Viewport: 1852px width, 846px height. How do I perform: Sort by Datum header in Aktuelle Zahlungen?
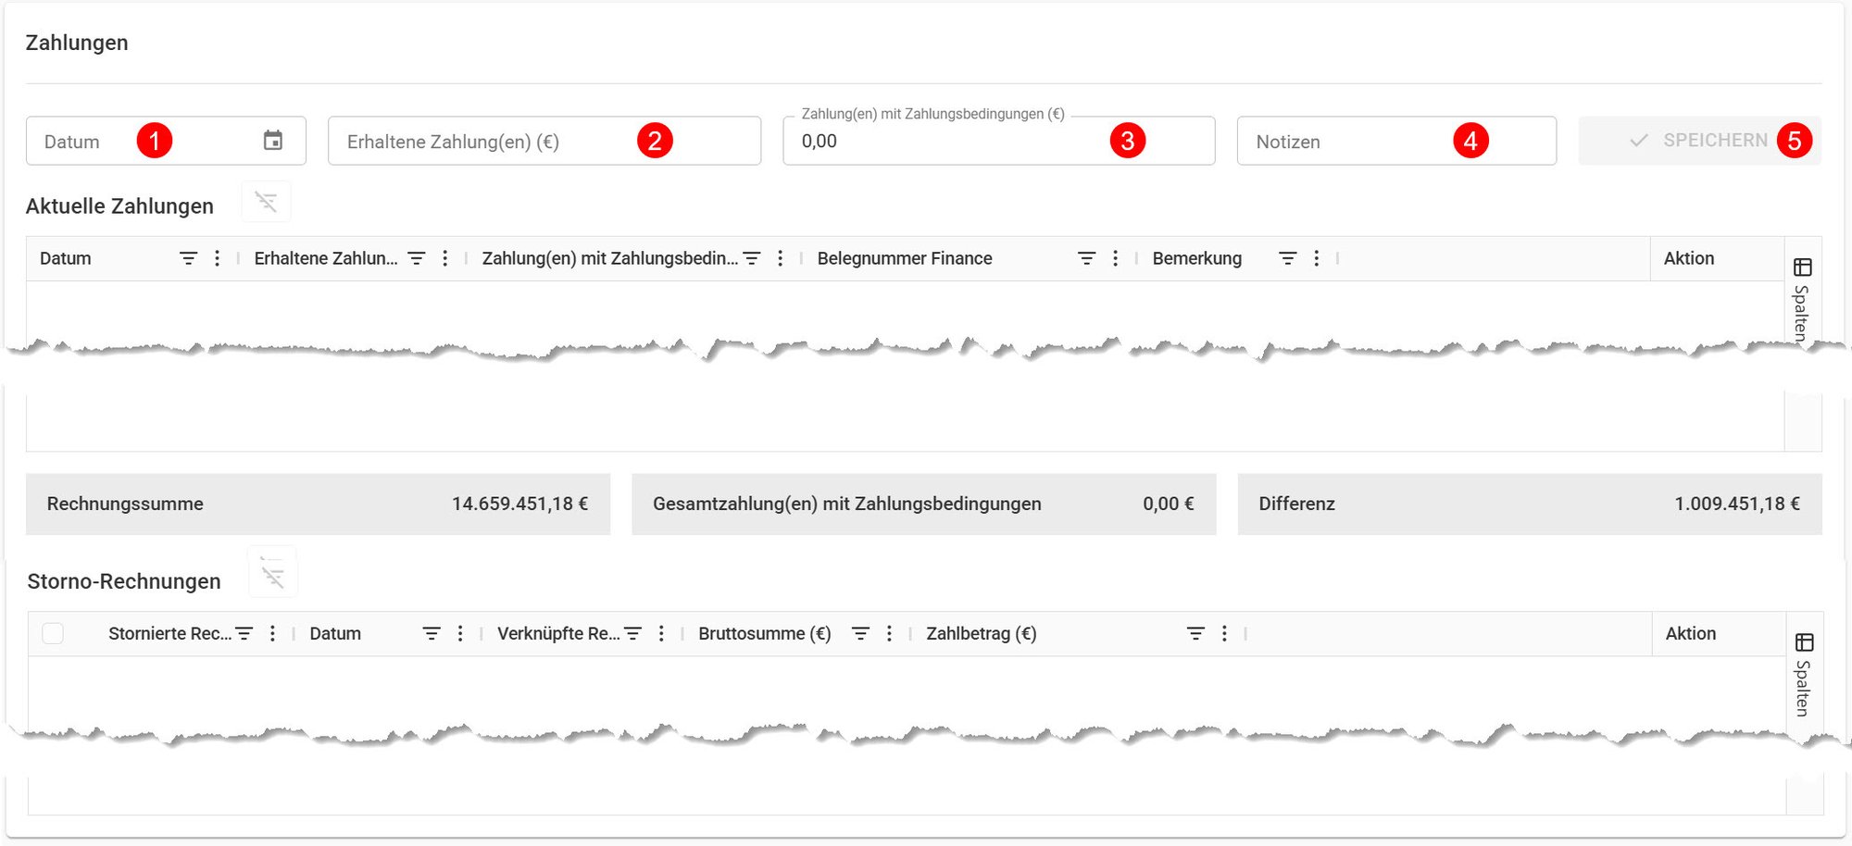click(x=66, y=258)
